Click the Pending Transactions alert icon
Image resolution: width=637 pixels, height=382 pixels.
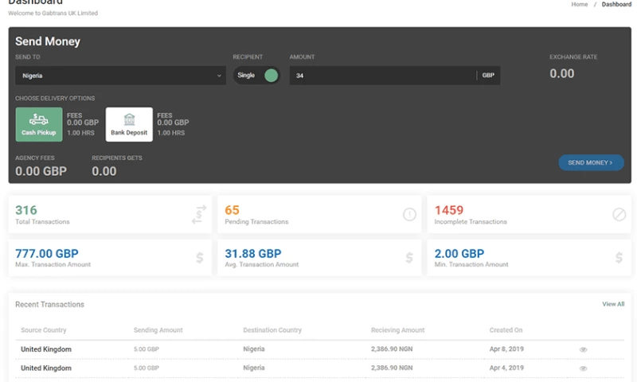tap(409, 214)
